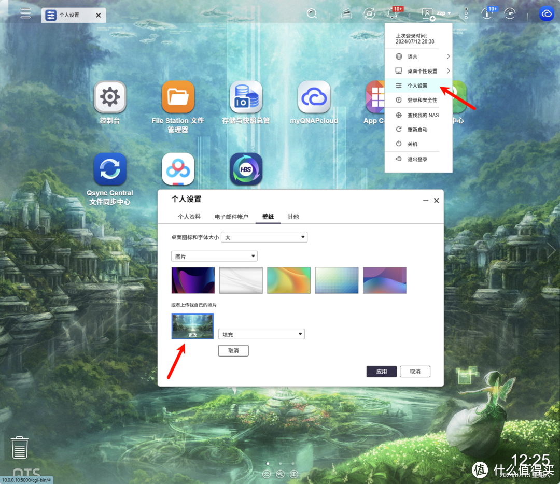
Task: Switch to the 其他 tab
Action: click(x=293, y=217)
